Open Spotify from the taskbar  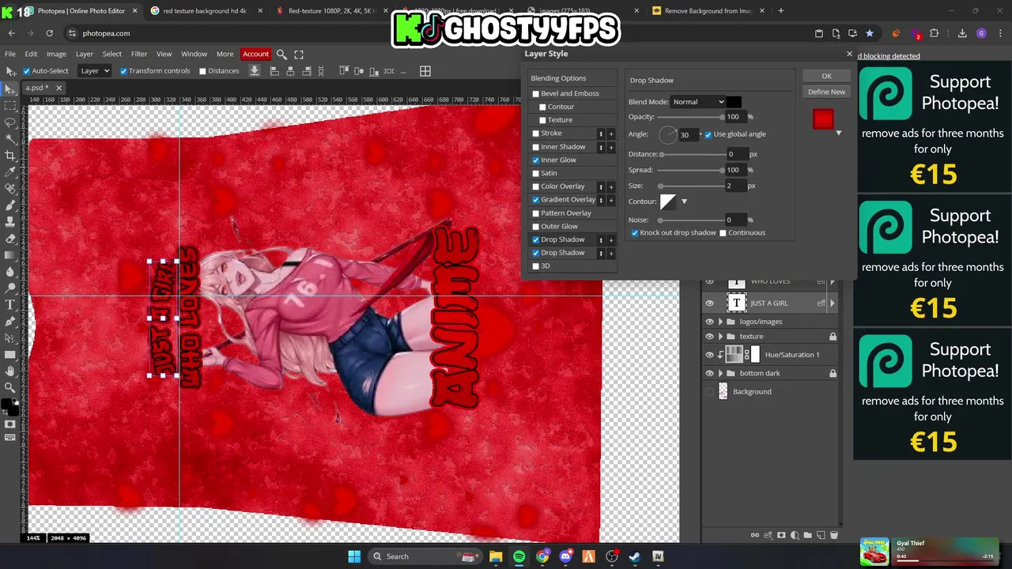[x=519, y=556]
